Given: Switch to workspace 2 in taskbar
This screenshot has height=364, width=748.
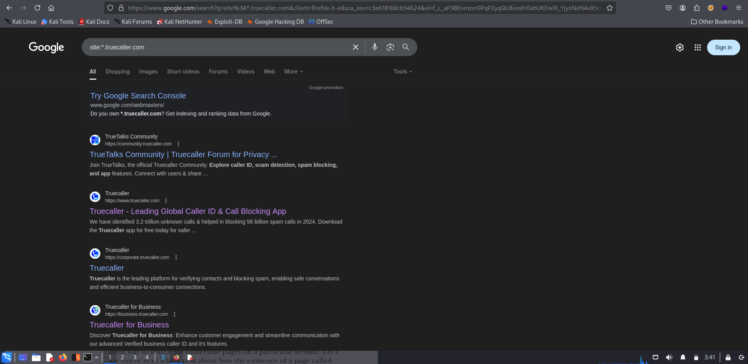Looking at the screenshot, I should (x=122, y=357).
